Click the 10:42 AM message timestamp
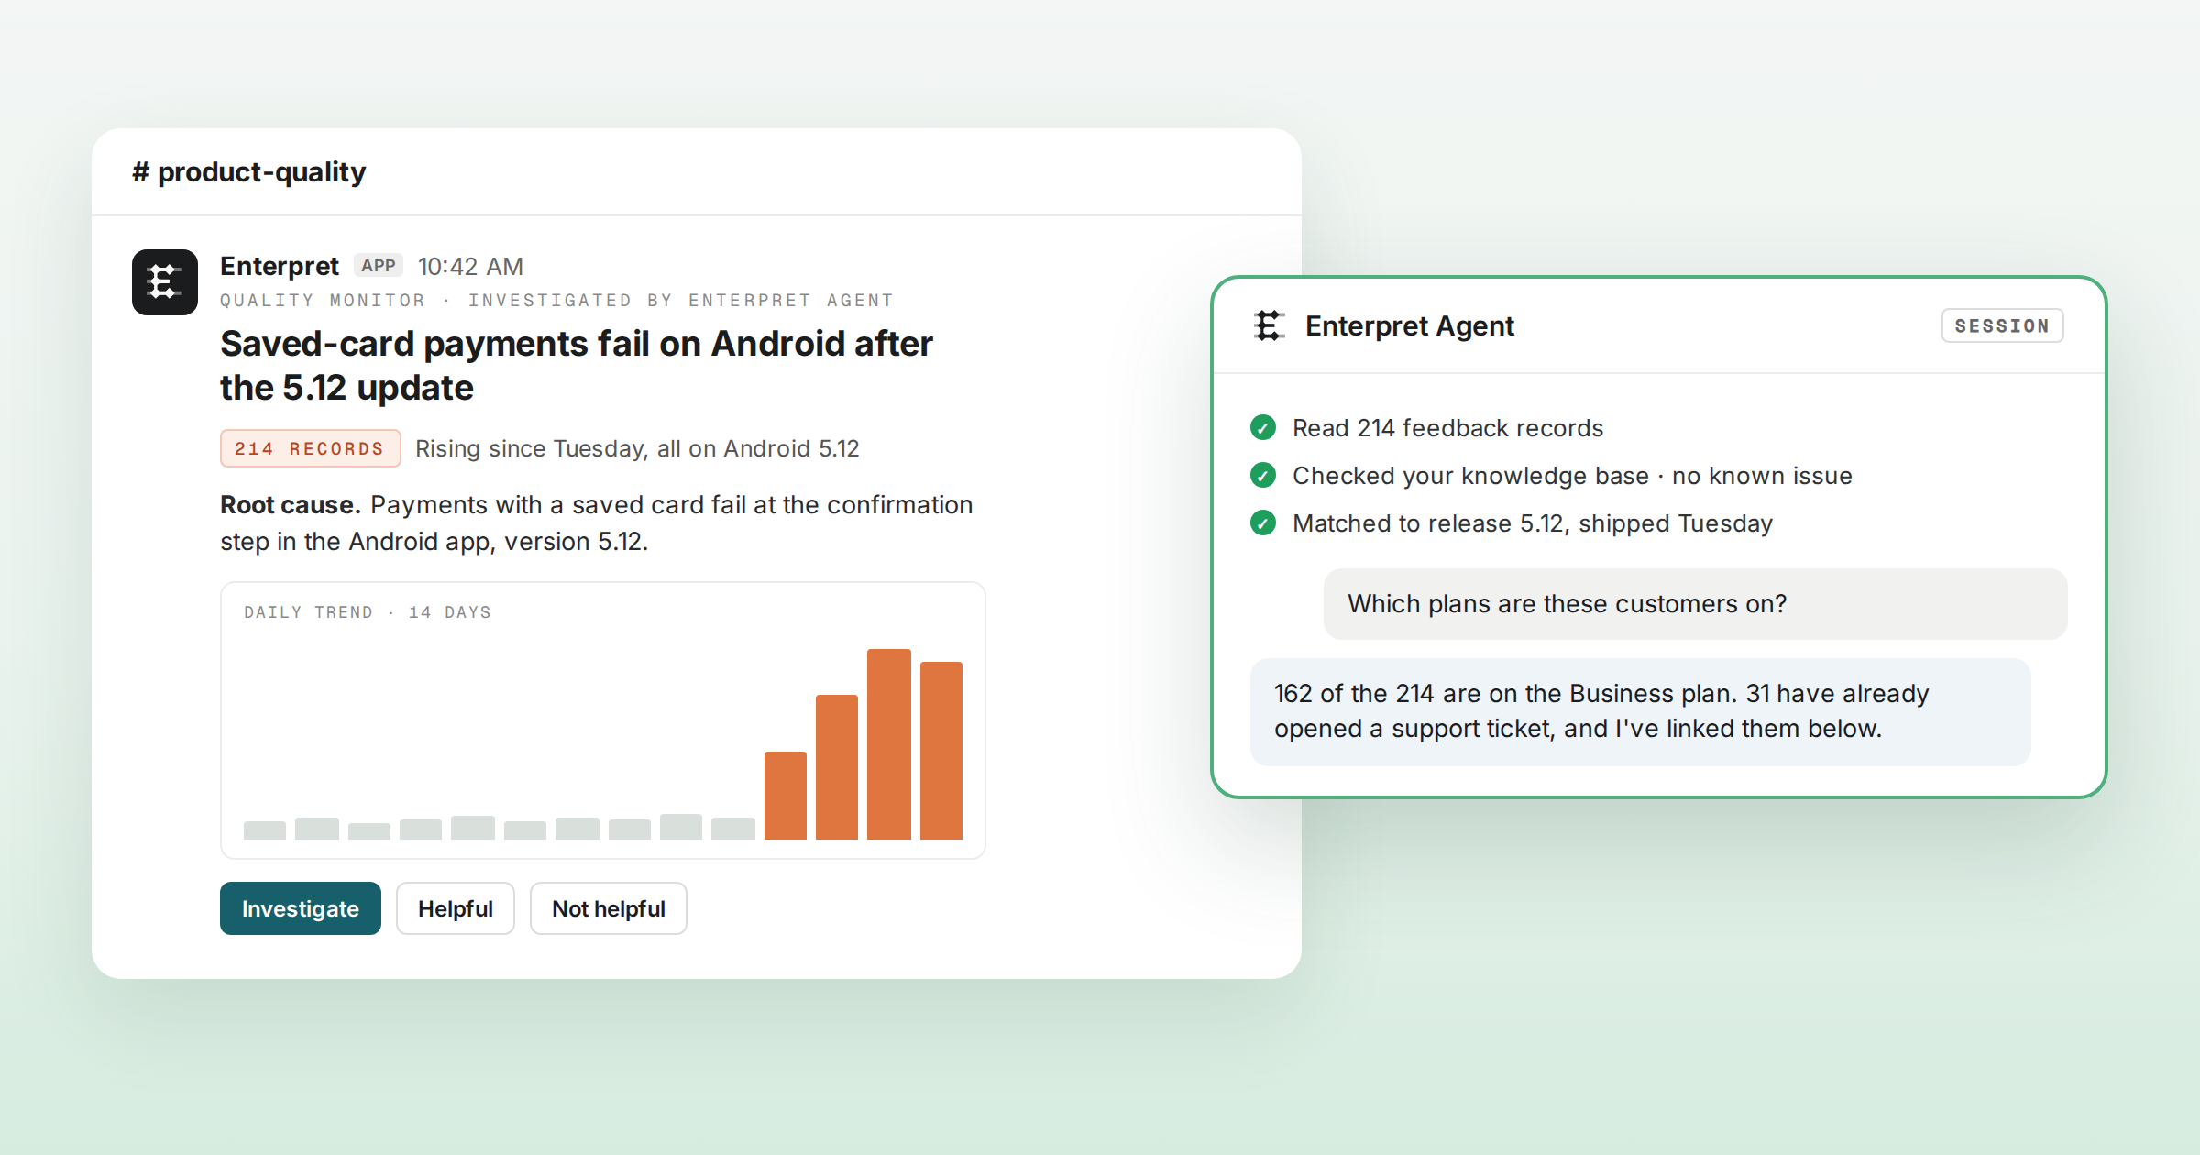Viewport: 2200px width, 1155px height. click(x=470, y=267)
